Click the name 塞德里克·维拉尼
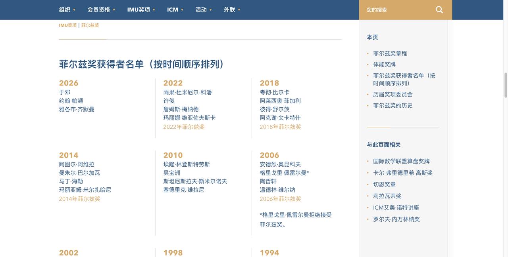 184,190
